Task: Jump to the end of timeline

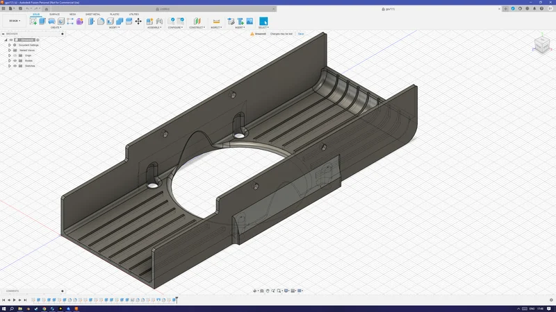Action: [25, 300]
